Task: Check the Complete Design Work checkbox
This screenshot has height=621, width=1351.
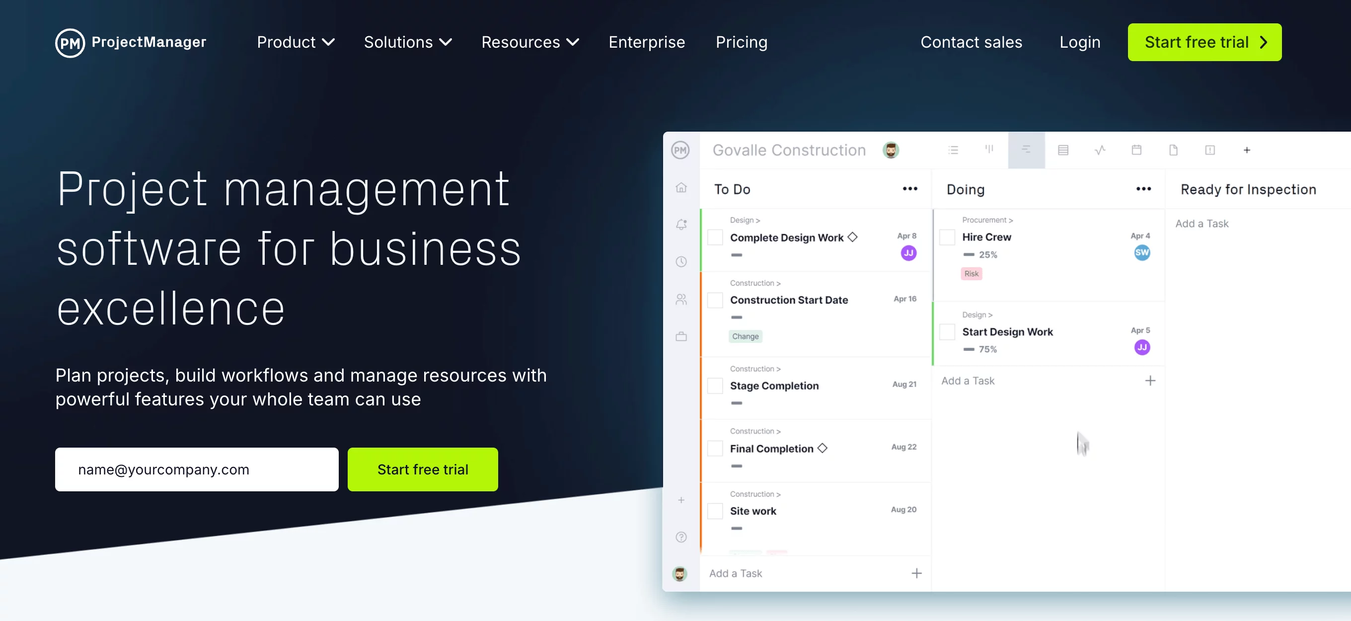Action: click(x=715, y=237)
